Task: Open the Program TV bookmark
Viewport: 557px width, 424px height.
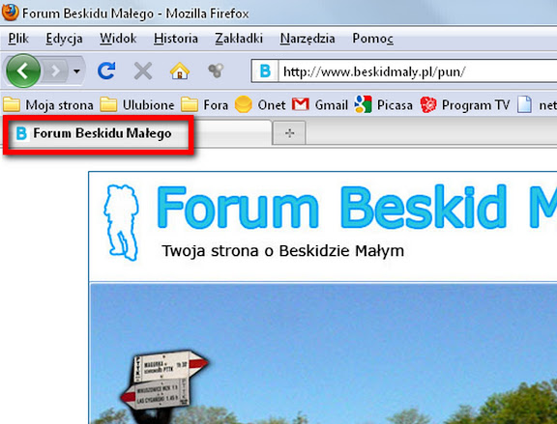Action: (x=464, y=104)
